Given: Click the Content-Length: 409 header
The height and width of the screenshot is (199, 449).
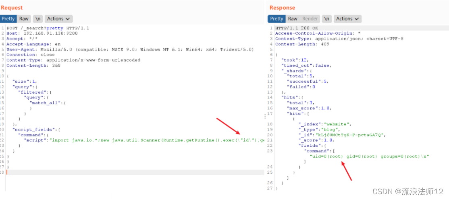Looking at the screenshot, I should point(302,44).
